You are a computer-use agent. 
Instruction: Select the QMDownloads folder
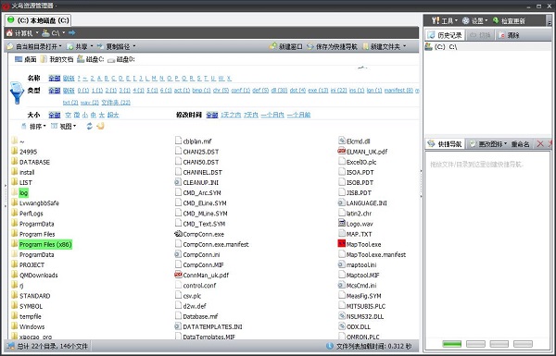[x=38, y=275]
